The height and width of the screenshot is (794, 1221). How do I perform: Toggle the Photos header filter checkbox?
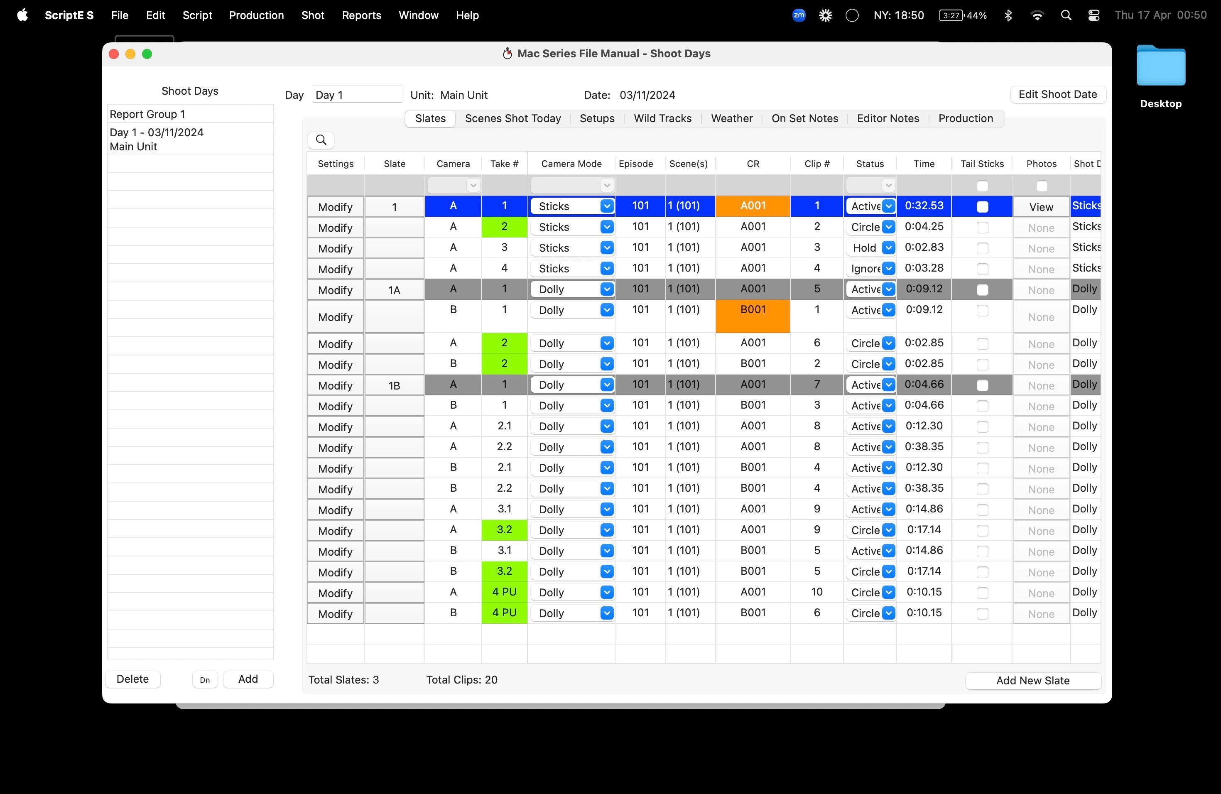[1042, 186]
